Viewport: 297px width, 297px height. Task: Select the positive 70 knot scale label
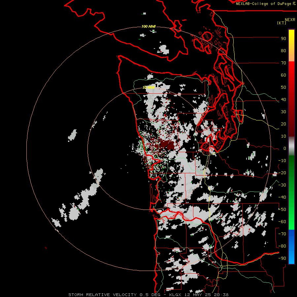[x=283, y=63]
